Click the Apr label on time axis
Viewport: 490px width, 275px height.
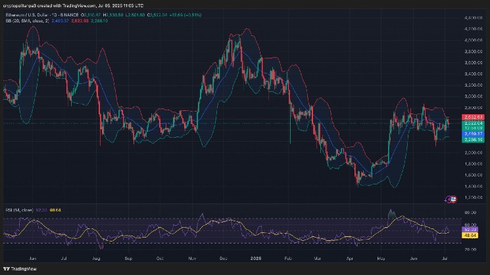pos(349,260)
